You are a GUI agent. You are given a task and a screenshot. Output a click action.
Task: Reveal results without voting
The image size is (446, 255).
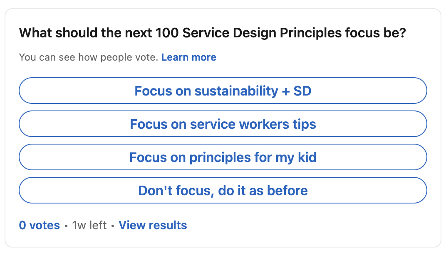[x=153, y=226]
